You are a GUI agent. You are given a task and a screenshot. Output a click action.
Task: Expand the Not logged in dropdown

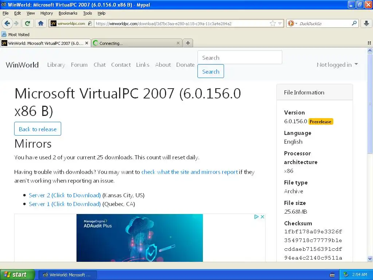337,65
